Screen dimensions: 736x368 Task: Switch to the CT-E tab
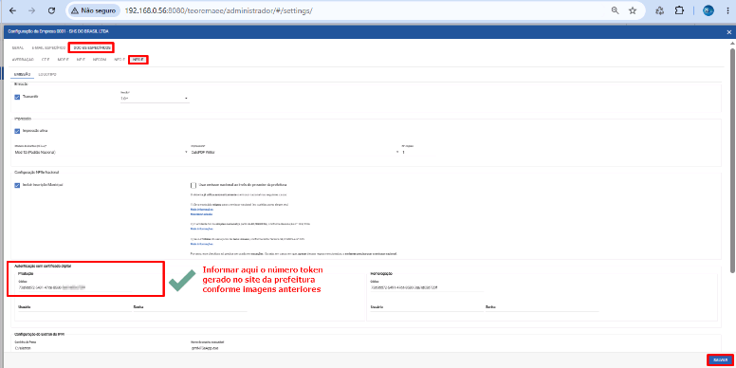pos(46,60)
